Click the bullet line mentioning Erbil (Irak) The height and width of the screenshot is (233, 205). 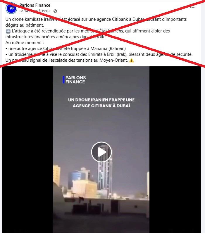click(99, 54)
